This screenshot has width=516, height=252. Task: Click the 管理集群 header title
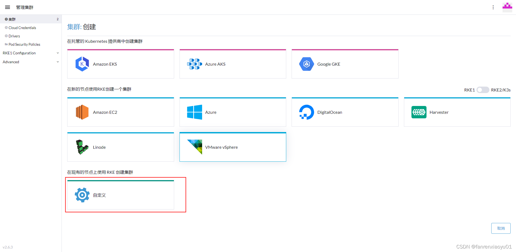point(25,7)
